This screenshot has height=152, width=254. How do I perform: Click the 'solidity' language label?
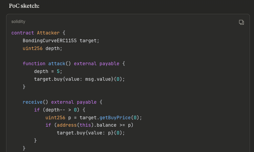[18, 22]
